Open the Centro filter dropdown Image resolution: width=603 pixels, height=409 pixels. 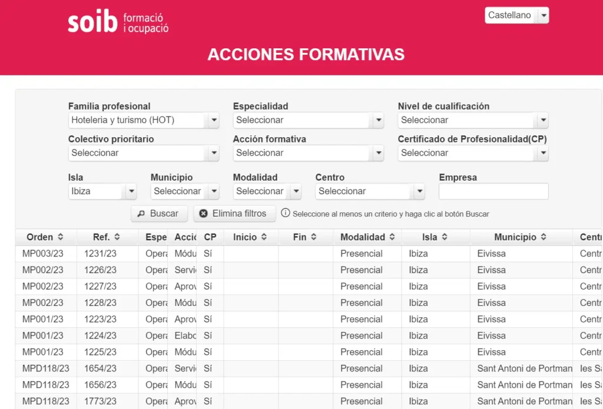pos(419,191)
